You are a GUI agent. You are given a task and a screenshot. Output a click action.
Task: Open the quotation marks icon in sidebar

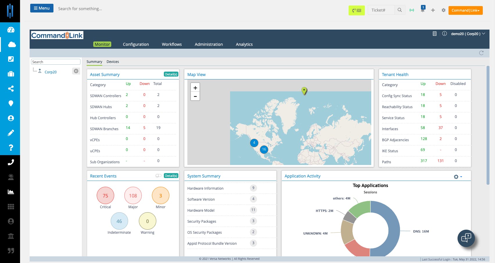(11, 251)
